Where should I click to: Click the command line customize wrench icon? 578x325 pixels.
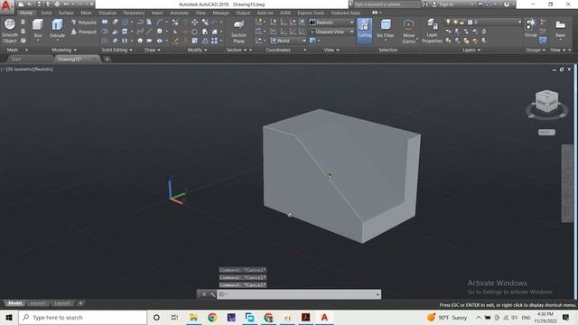(212, 294)
